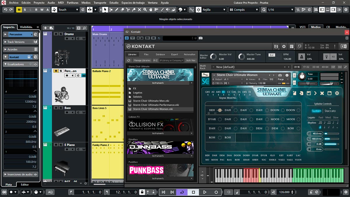Go to previous marker transport button
The width and height of the screenshot is (350, 197).
[163, 192]
